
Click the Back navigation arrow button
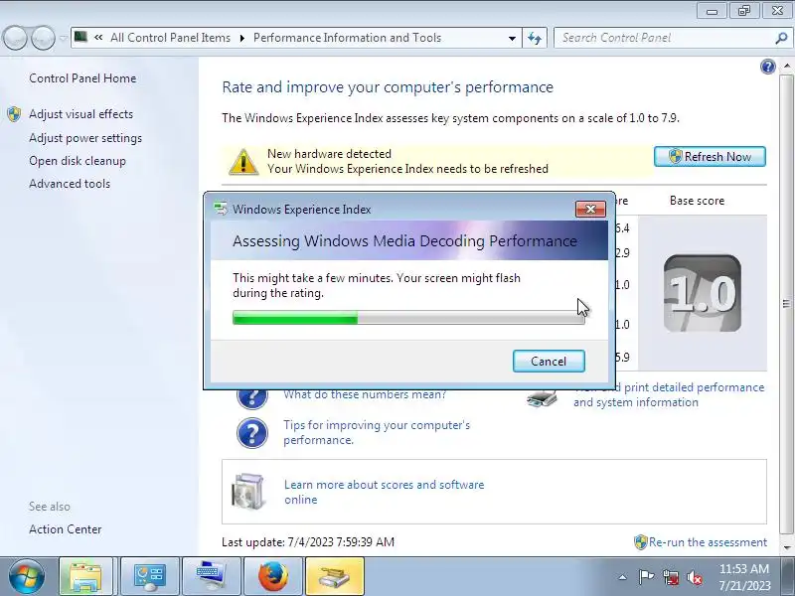point(15,38)
